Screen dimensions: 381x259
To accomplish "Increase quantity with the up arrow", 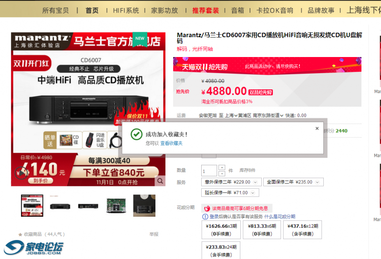I will tap(222, 168).
